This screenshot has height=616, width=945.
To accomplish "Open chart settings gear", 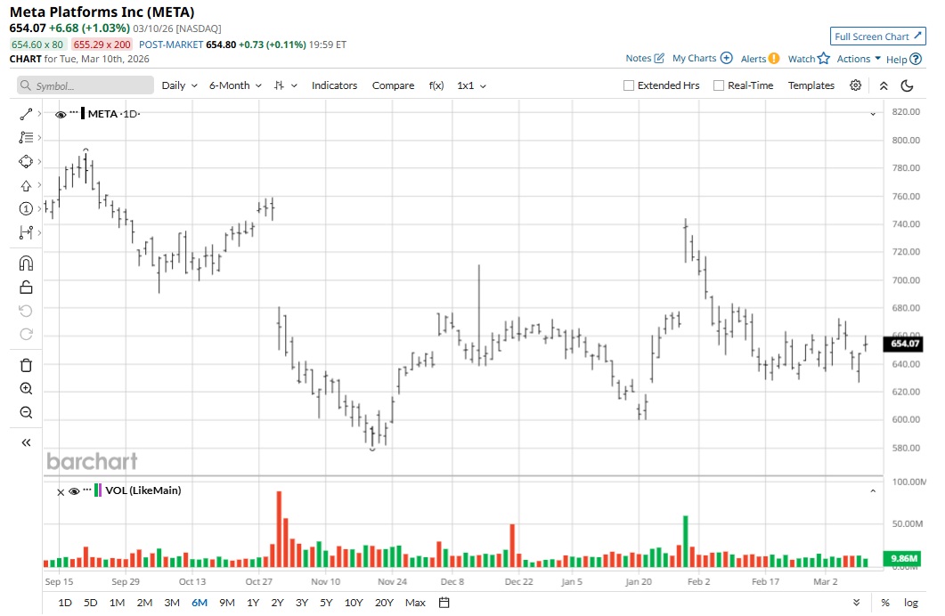I will [x=855, y=85].
